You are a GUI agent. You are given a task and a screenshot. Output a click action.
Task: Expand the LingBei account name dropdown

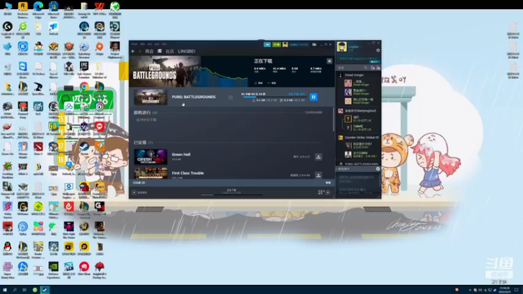(299, 44)
